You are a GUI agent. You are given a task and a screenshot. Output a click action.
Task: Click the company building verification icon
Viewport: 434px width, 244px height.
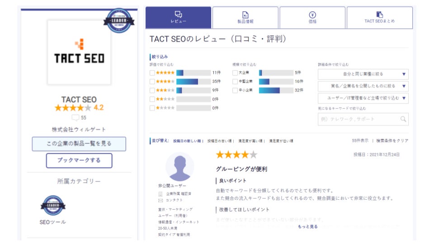pos(160,194)
